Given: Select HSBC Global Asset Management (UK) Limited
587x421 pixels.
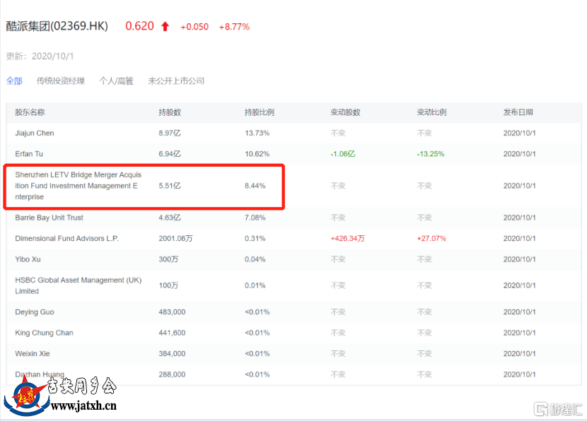Looking at the screenshot, I should click(x=79, y=285).
